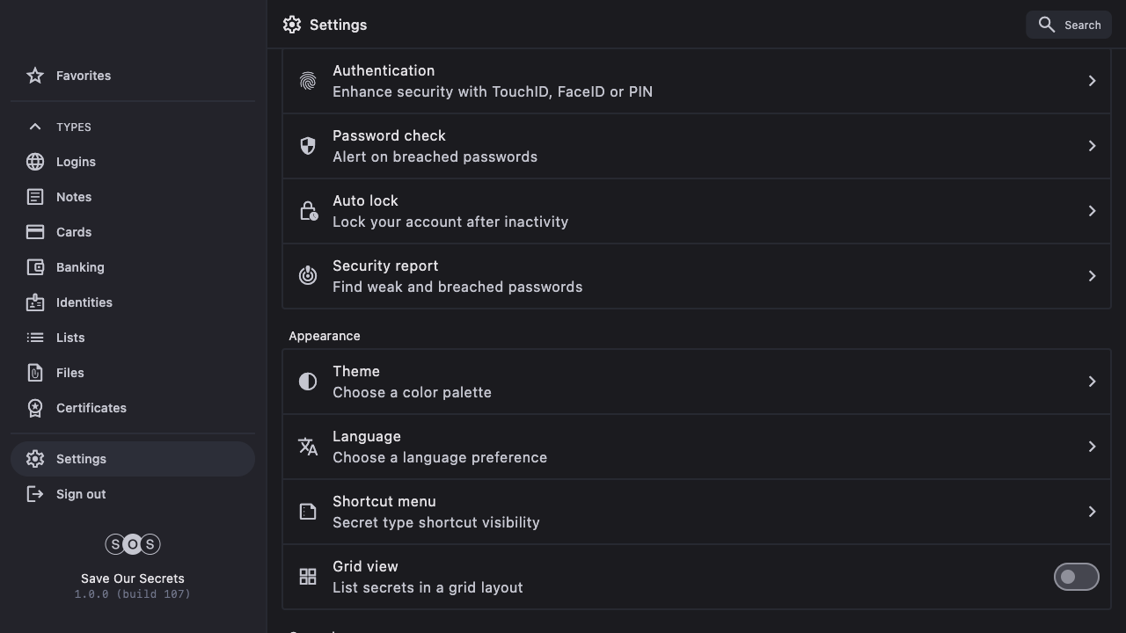Open the Notes section
Image resolution: width=1126 pixels, height=633 pixels.
(74, 197)
